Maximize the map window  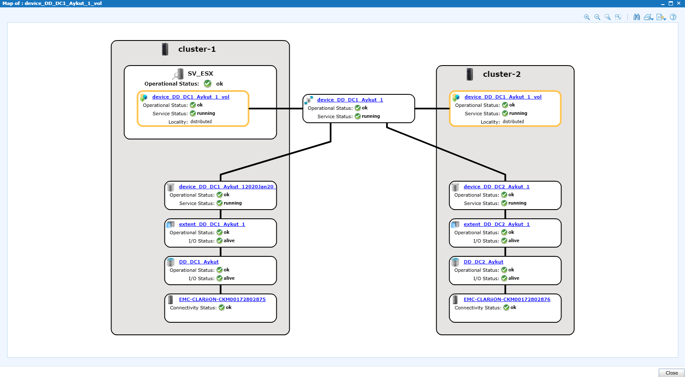point(671,3)
